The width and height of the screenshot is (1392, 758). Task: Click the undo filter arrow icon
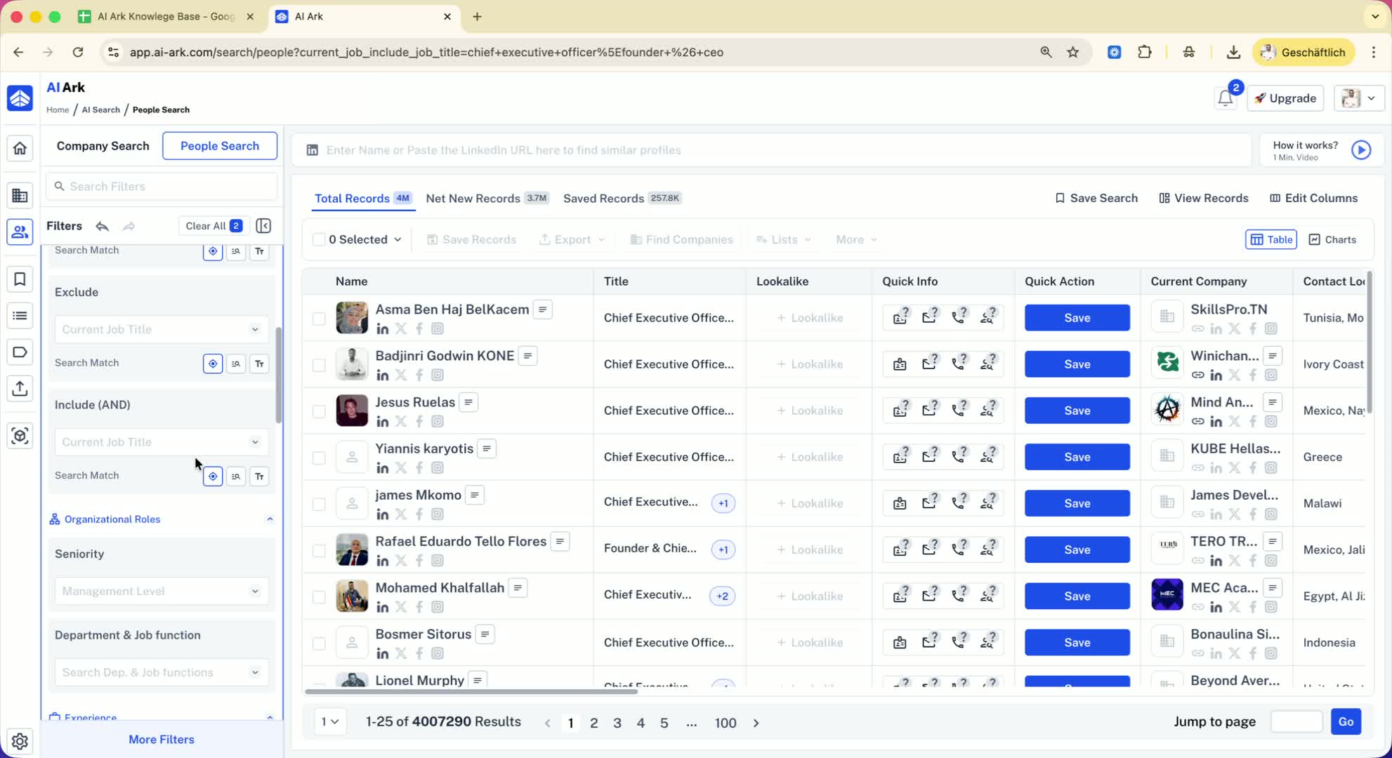click(103, 226)
